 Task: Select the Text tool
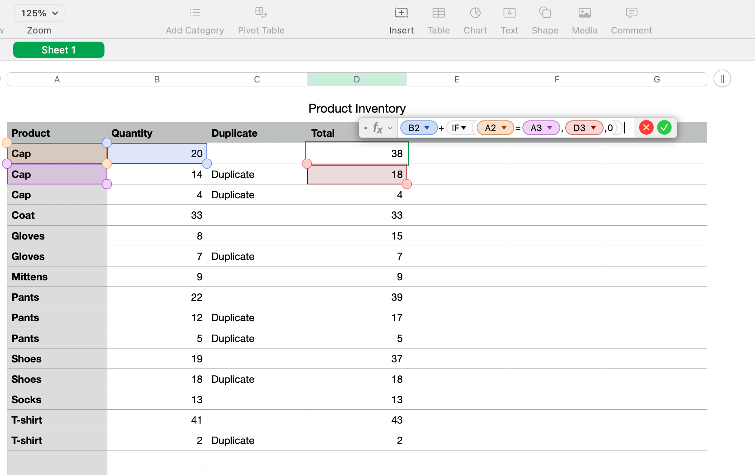(x=509, y=13)
